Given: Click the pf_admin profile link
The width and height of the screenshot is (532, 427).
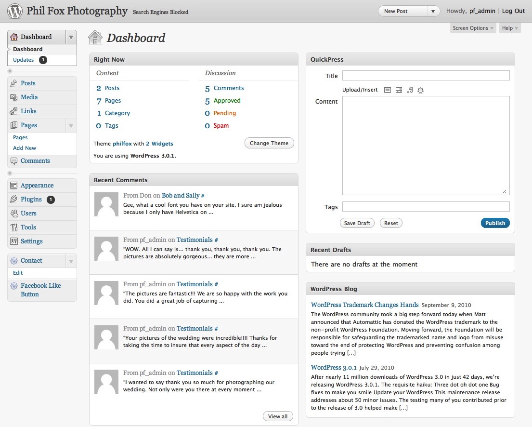Looking at the screenshot, I should click(482, 11).
